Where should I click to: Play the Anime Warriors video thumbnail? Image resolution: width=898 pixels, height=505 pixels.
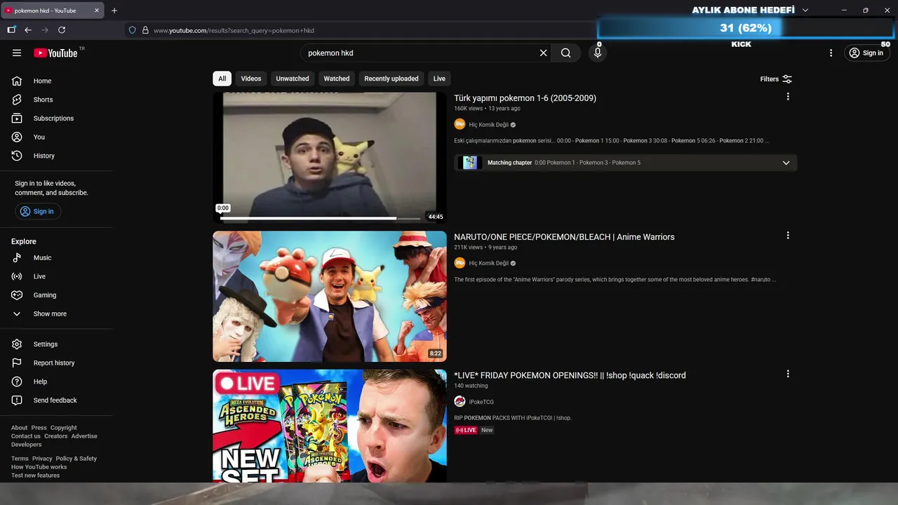tap(330, 297)
